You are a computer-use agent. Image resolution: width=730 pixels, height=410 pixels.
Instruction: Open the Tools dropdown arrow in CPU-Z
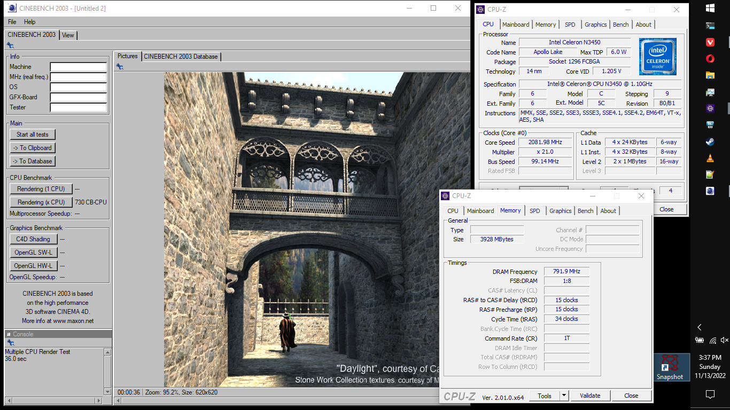[x=564, y=396]
